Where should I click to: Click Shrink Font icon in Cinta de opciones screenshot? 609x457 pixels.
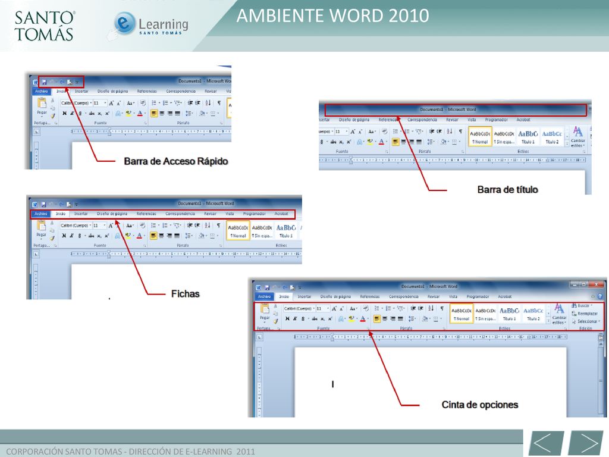(x=341, y=309)
